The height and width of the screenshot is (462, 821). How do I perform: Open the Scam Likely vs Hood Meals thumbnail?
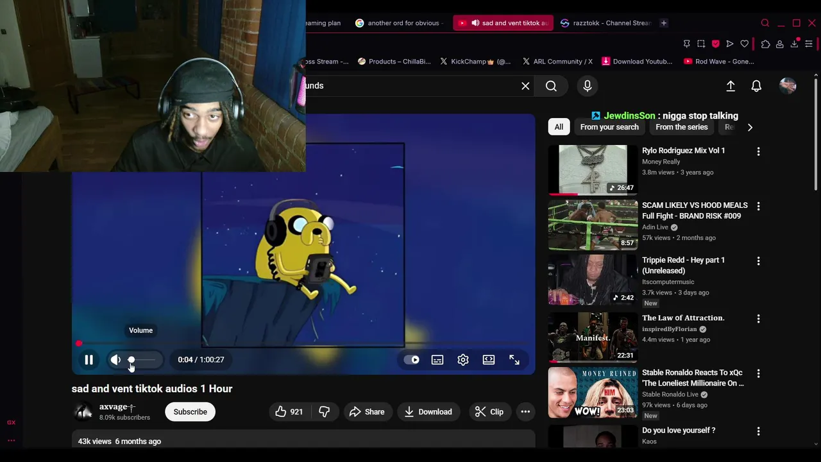[x=593, y=225]
